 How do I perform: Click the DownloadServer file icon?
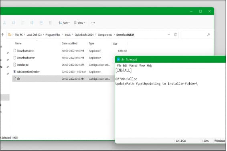pyautogui.click(x=14, y=58)
